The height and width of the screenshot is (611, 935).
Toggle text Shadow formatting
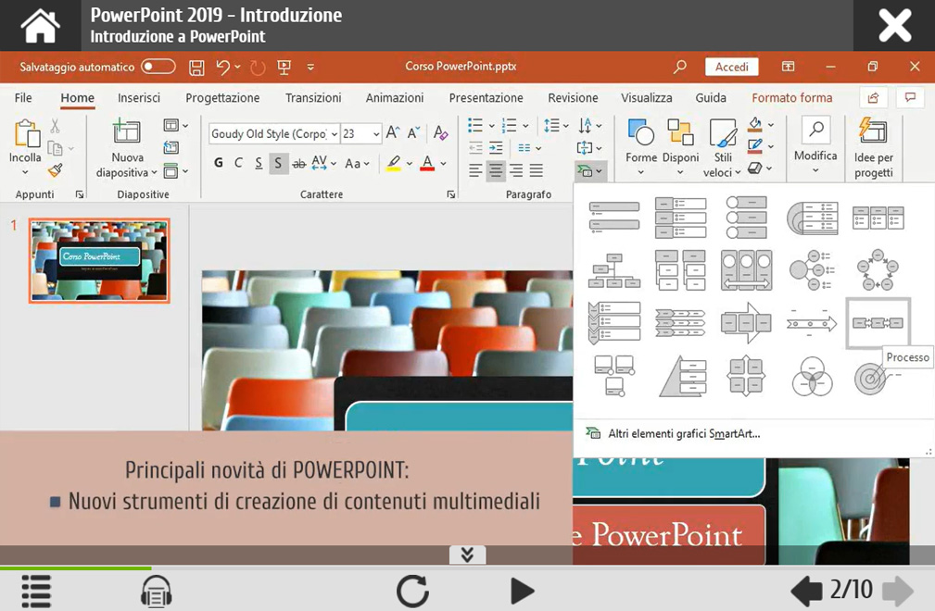(278, 163)
